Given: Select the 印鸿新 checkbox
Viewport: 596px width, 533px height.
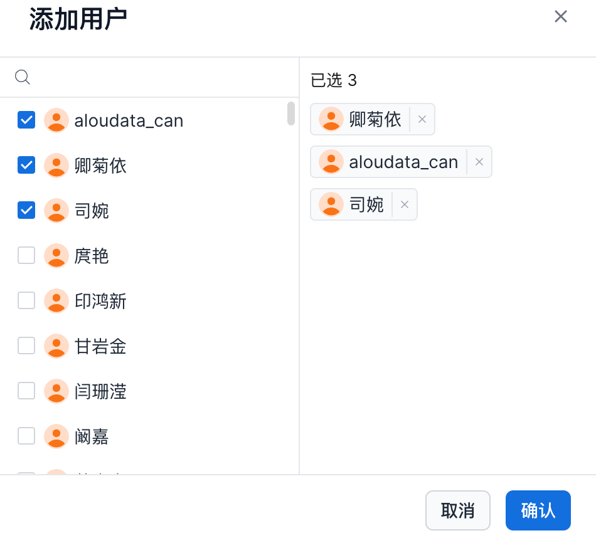Looking at the screenshot, I should coord(26,300).
